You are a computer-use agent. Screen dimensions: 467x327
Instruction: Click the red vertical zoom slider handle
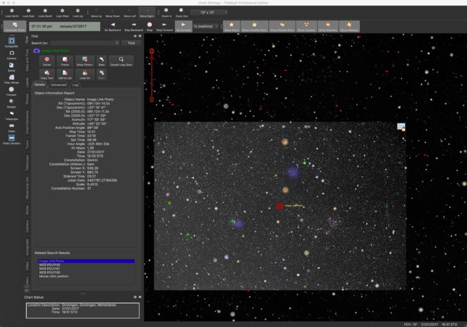click(x=151, y=58)
